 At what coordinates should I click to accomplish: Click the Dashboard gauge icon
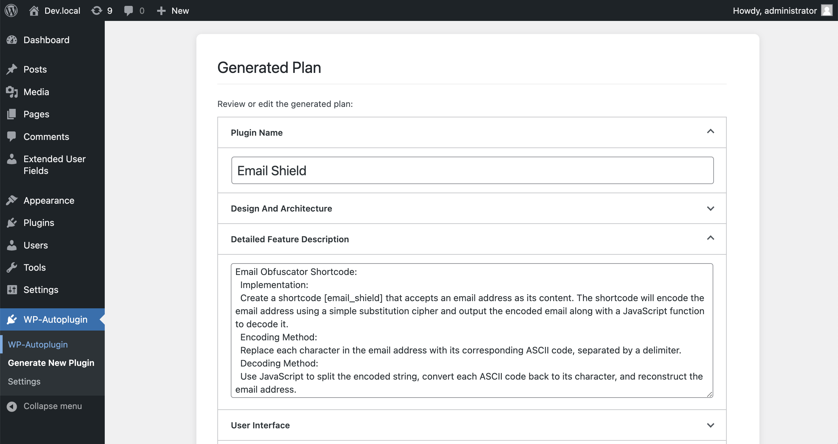pos(12,40)
